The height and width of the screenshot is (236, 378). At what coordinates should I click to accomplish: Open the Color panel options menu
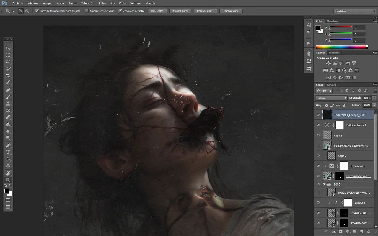tap(375, 21)
